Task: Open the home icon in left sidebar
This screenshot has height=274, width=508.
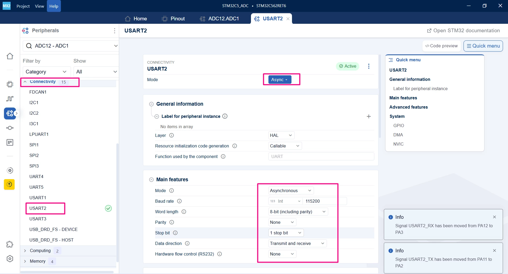Action: coord(10,56)
